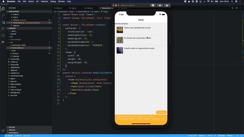This screenshot has width=244, height=137.
Task: Click the compare changes icon in editor toolbar
Action: (x=233, y=8)
